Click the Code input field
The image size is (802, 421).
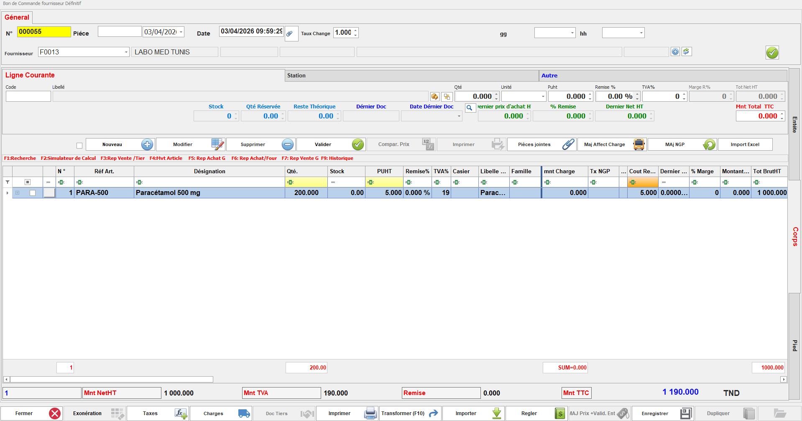28,97
